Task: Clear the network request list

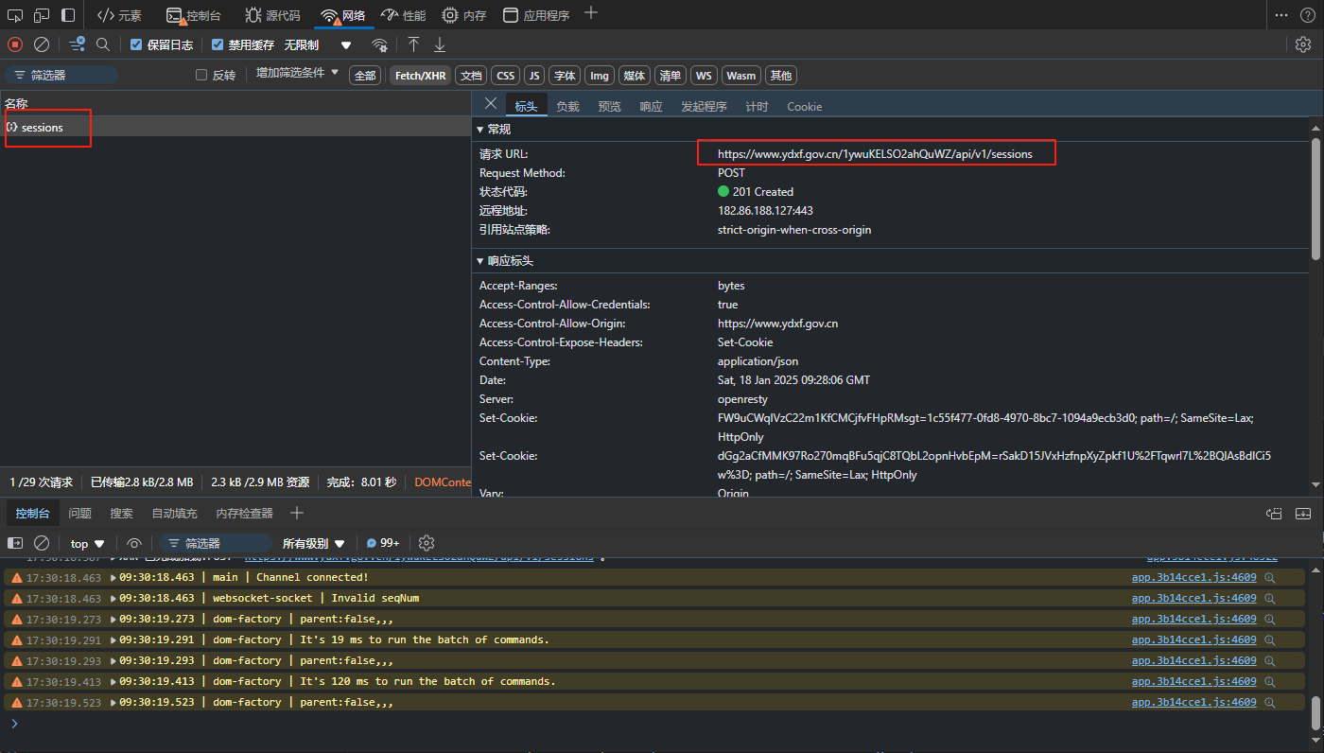Action: tap(40, 44)
